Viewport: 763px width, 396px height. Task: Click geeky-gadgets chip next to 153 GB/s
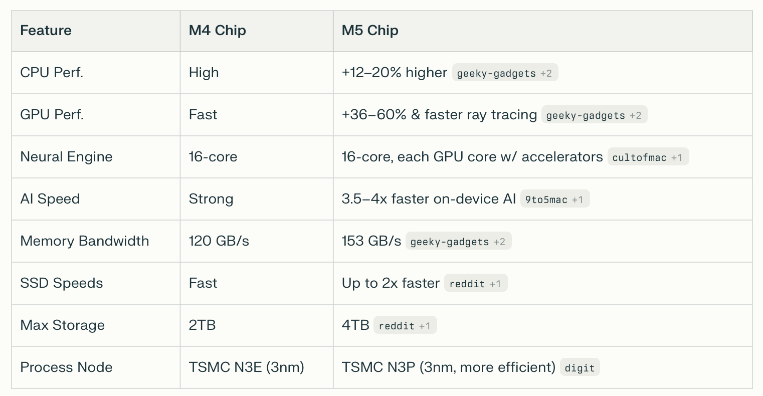click(458, 241)
